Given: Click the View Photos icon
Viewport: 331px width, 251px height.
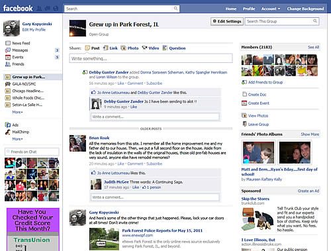Looking at the screenshot, I should click(x=244, y=115).
